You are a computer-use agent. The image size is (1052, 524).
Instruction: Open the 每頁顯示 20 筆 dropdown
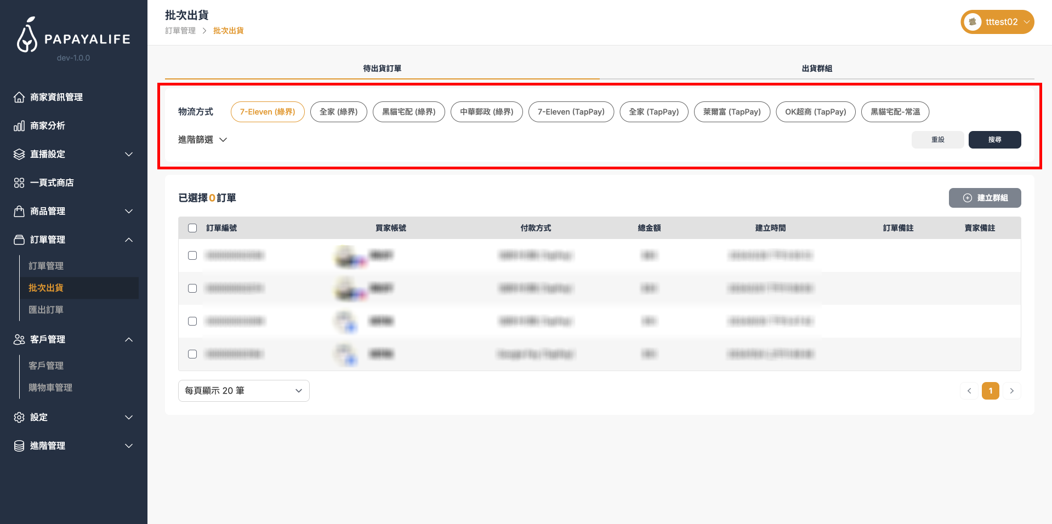point(243,391)
